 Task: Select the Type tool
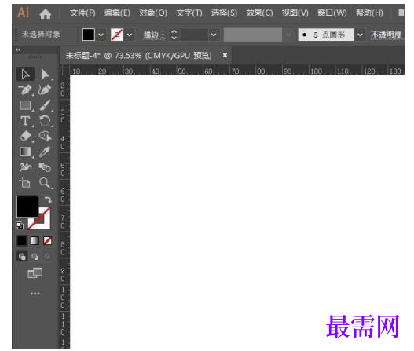click(25, 121)
